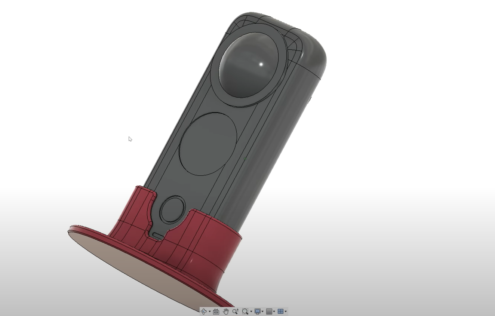The image size is (495, 316).
Task: Open the Orbit tool dropdown arrow
Action: tap(209, 311)
